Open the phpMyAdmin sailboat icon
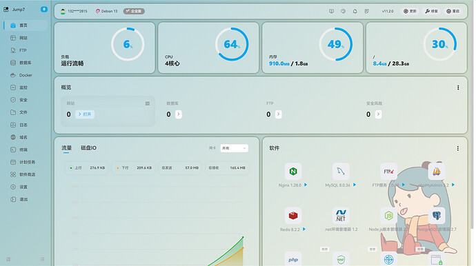Viewport: 476px width, 266px height. (437, 172)
